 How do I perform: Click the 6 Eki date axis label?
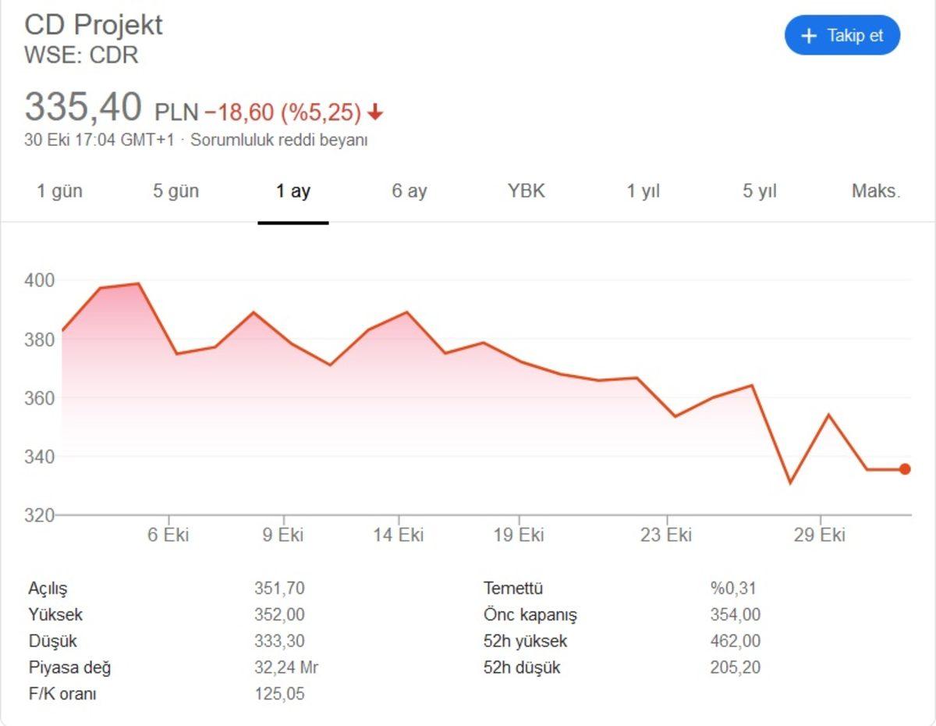pos(168,536)
